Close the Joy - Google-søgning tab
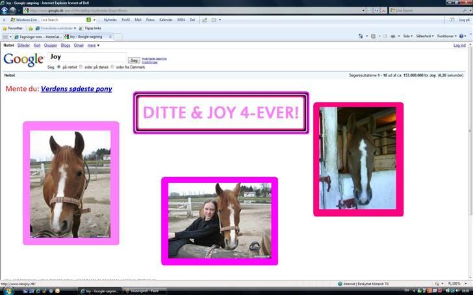Image resolution: width=473 pixels, height=295 pixels. pos(110,37)
